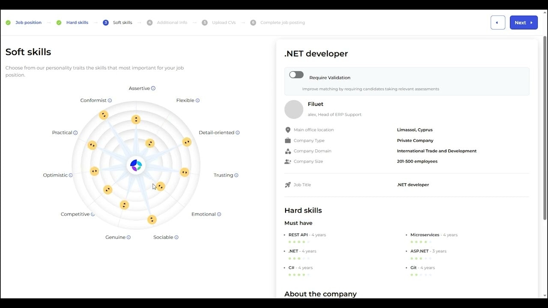Go back to the Hard skills step
The width and height of the screenshot is (548, 308).
click(x=77, y=22)
